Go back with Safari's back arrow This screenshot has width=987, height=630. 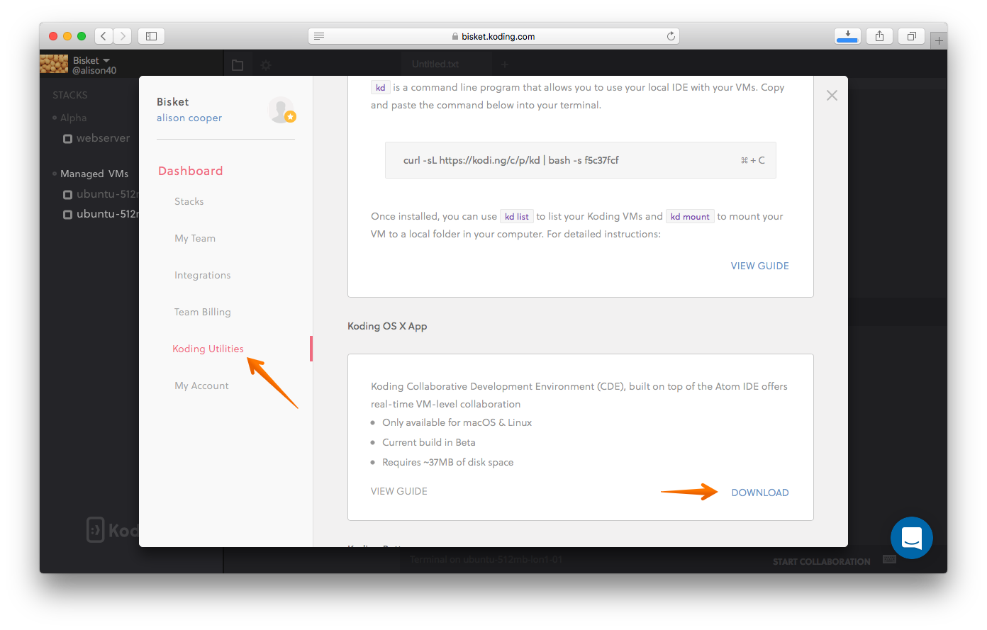pyautogui.click(x=104, y=36)
